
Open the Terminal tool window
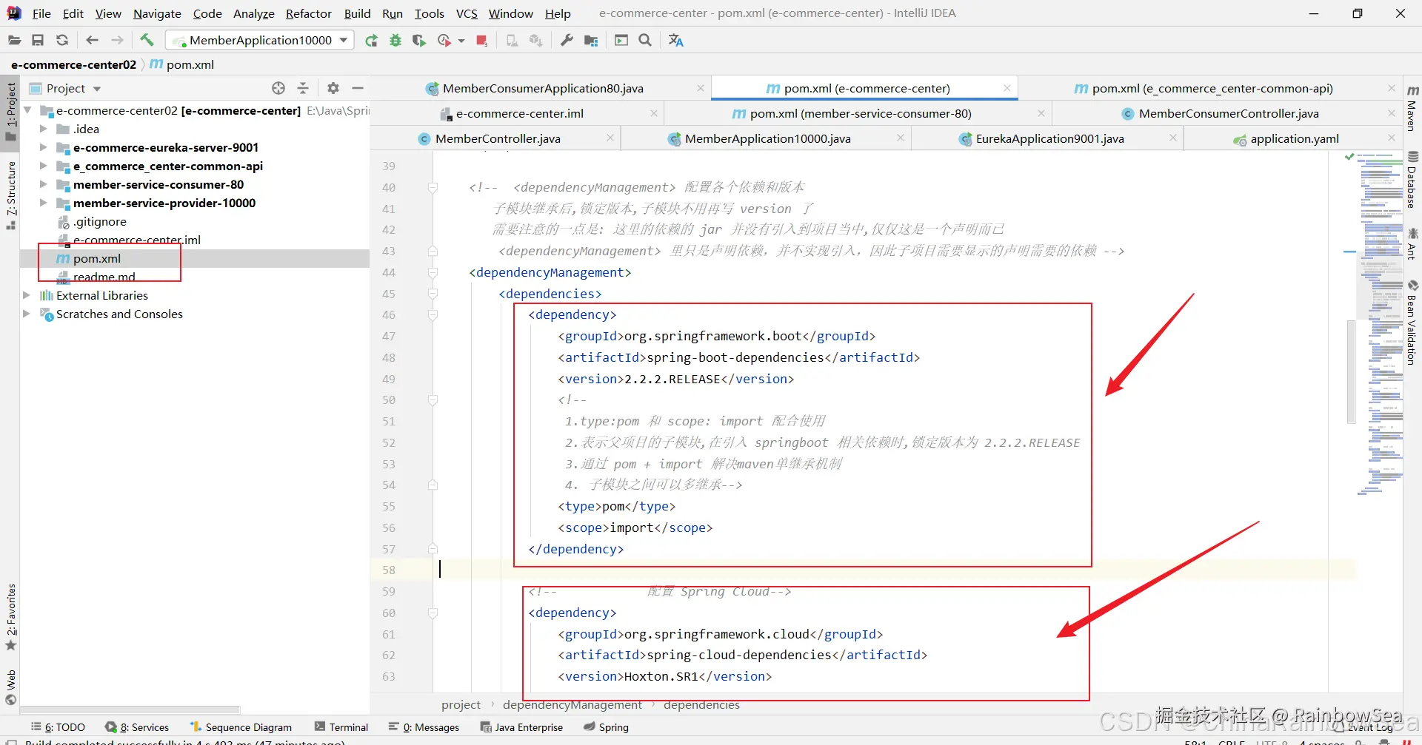coord(341,727)
